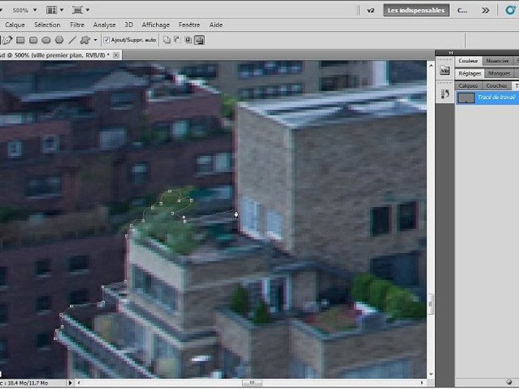The height and width of the screenshot is (389, 519).
Task: Open the Analyse menu
Action: pyautogui.click(x=104, y=25)
